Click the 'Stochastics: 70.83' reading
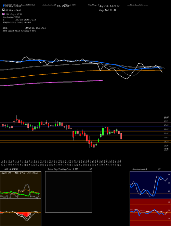Viewport: 171px width, 226px height. (11, 17)
